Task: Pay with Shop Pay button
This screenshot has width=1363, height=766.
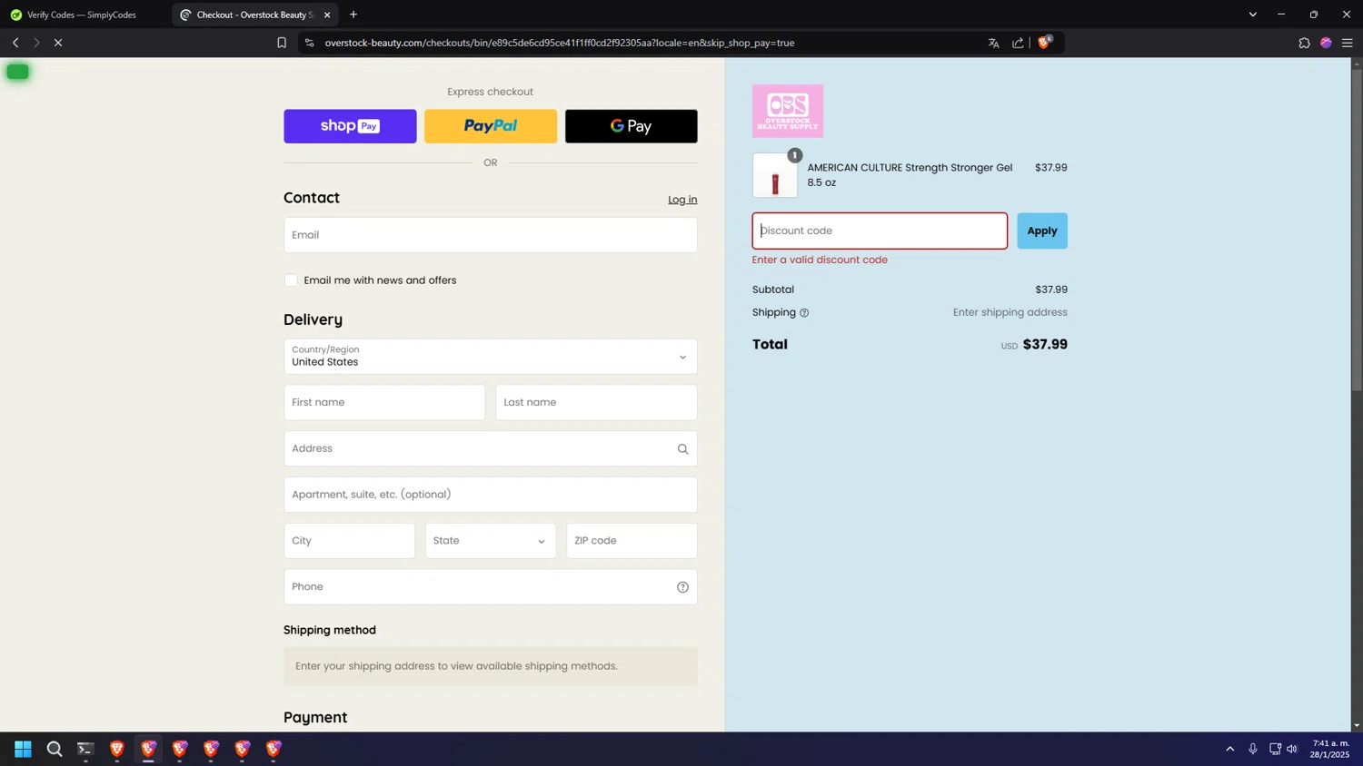Action: [x=350, y=126]
